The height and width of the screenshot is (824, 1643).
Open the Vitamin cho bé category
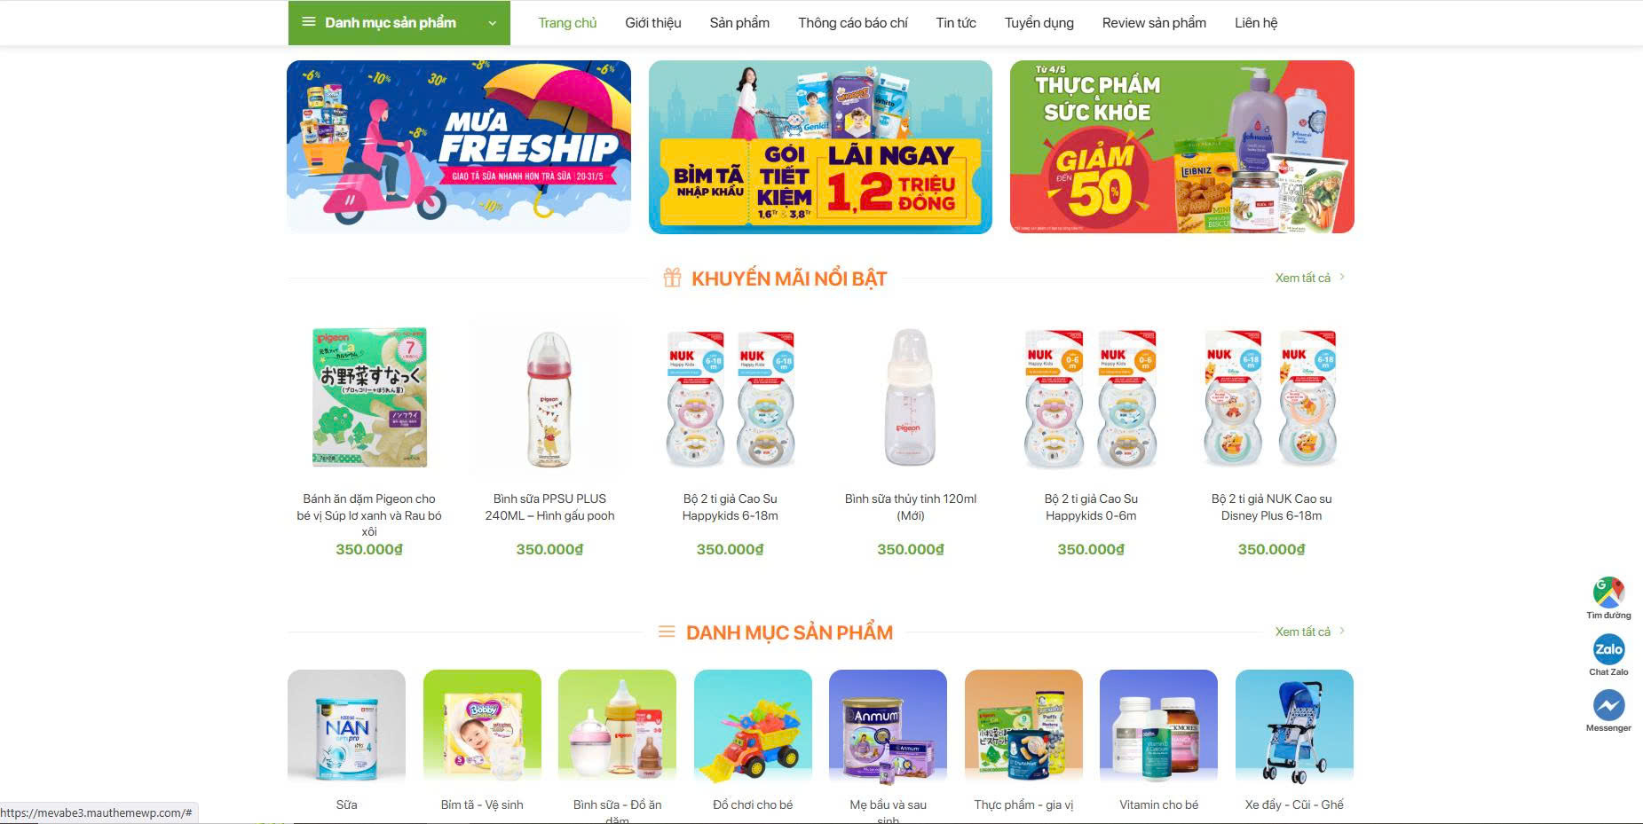pos(1158,804)
